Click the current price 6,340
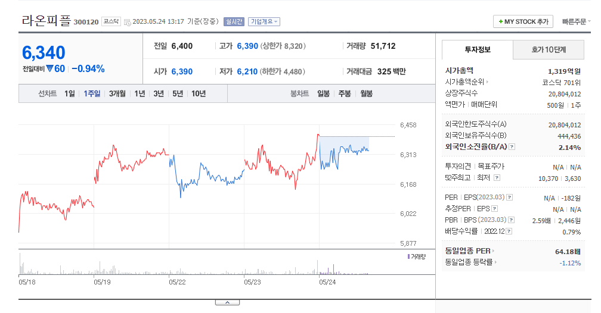601x313 pixels. (x=44, y=53)
